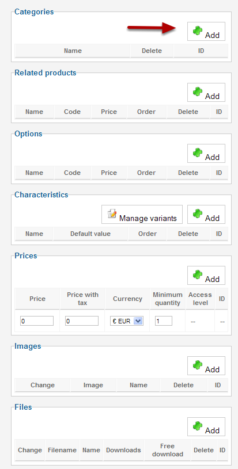Click Name header in Images table
The height and width of the screenshot is (469, 238).
point(138,385)
